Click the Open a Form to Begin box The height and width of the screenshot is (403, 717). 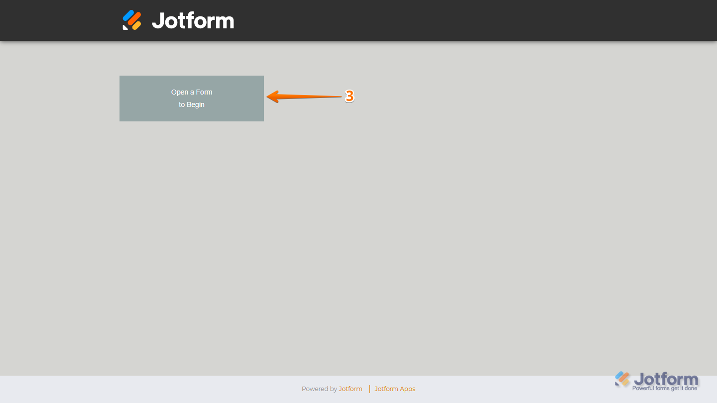(192, 99)
